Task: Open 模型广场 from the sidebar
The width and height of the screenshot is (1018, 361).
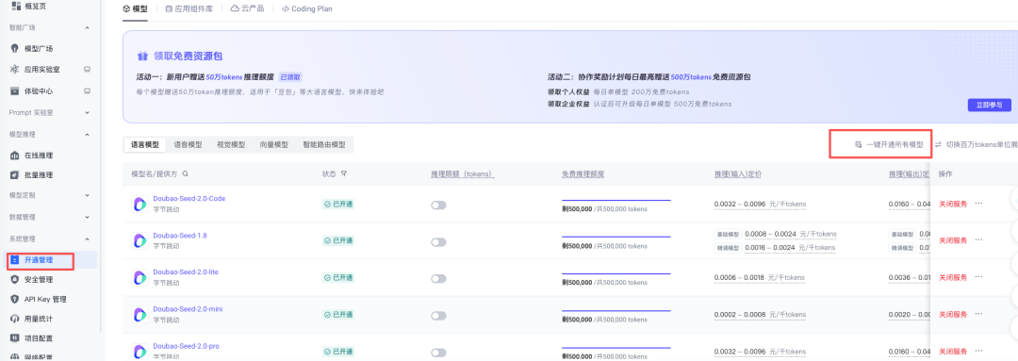Action: [x=39, y=48]
